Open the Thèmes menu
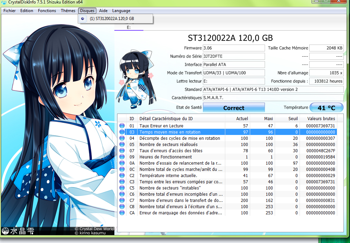 [68, 11]
